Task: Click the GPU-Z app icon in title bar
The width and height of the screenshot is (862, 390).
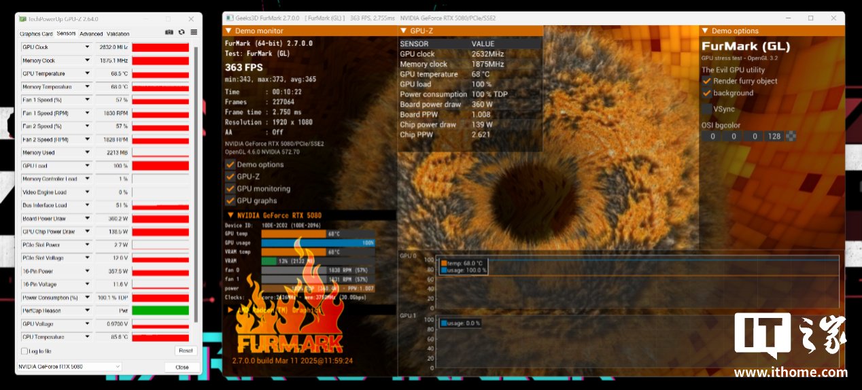Action: (x=22, y=19)
